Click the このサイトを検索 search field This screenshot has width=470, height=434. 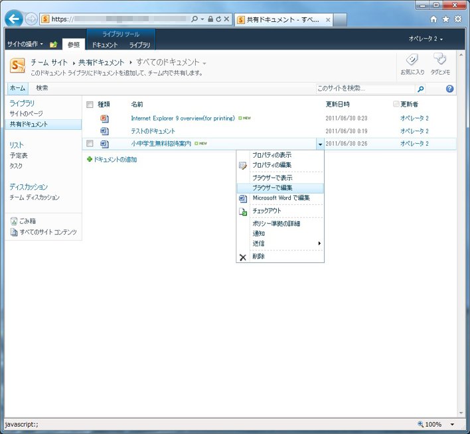(366, 89)
